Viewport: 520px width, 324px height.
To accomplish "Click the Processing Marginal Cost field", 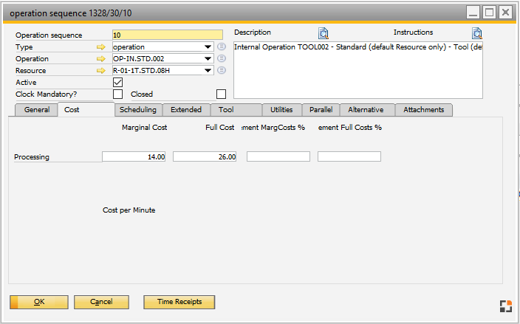I will pyautogui.click(x=134, y=157).
